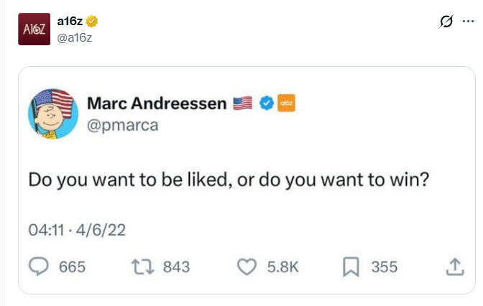This screenshot has height=306, width=483.
Task: Click the share upload arrow icon
Action: click(x=454, y=266)
